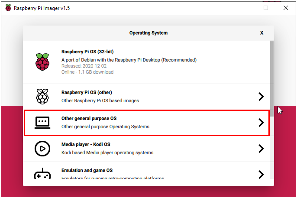Expand Other general purpose OS chevron
Screen dimensions: 297x198
tap(261, 123)
